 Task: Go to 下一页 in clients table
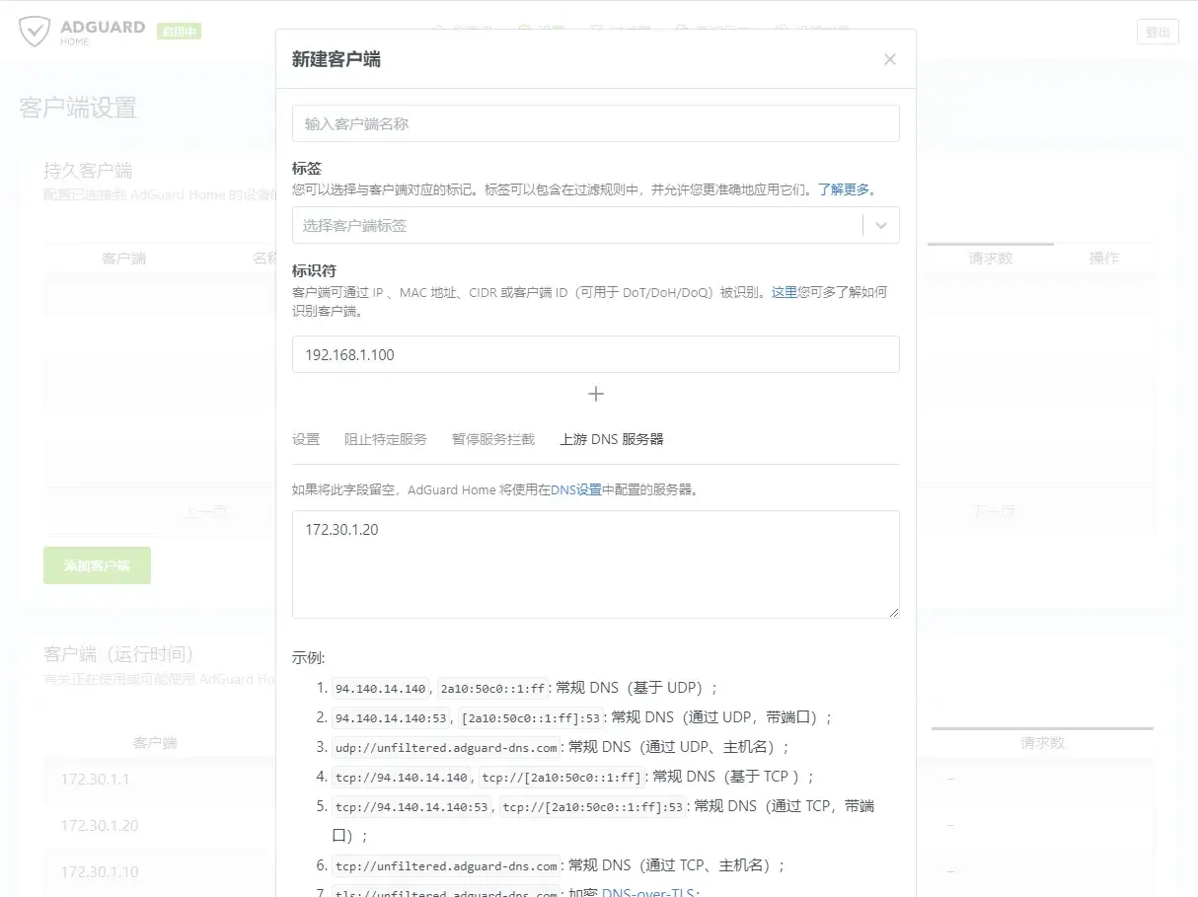click(x=992, y=512)
